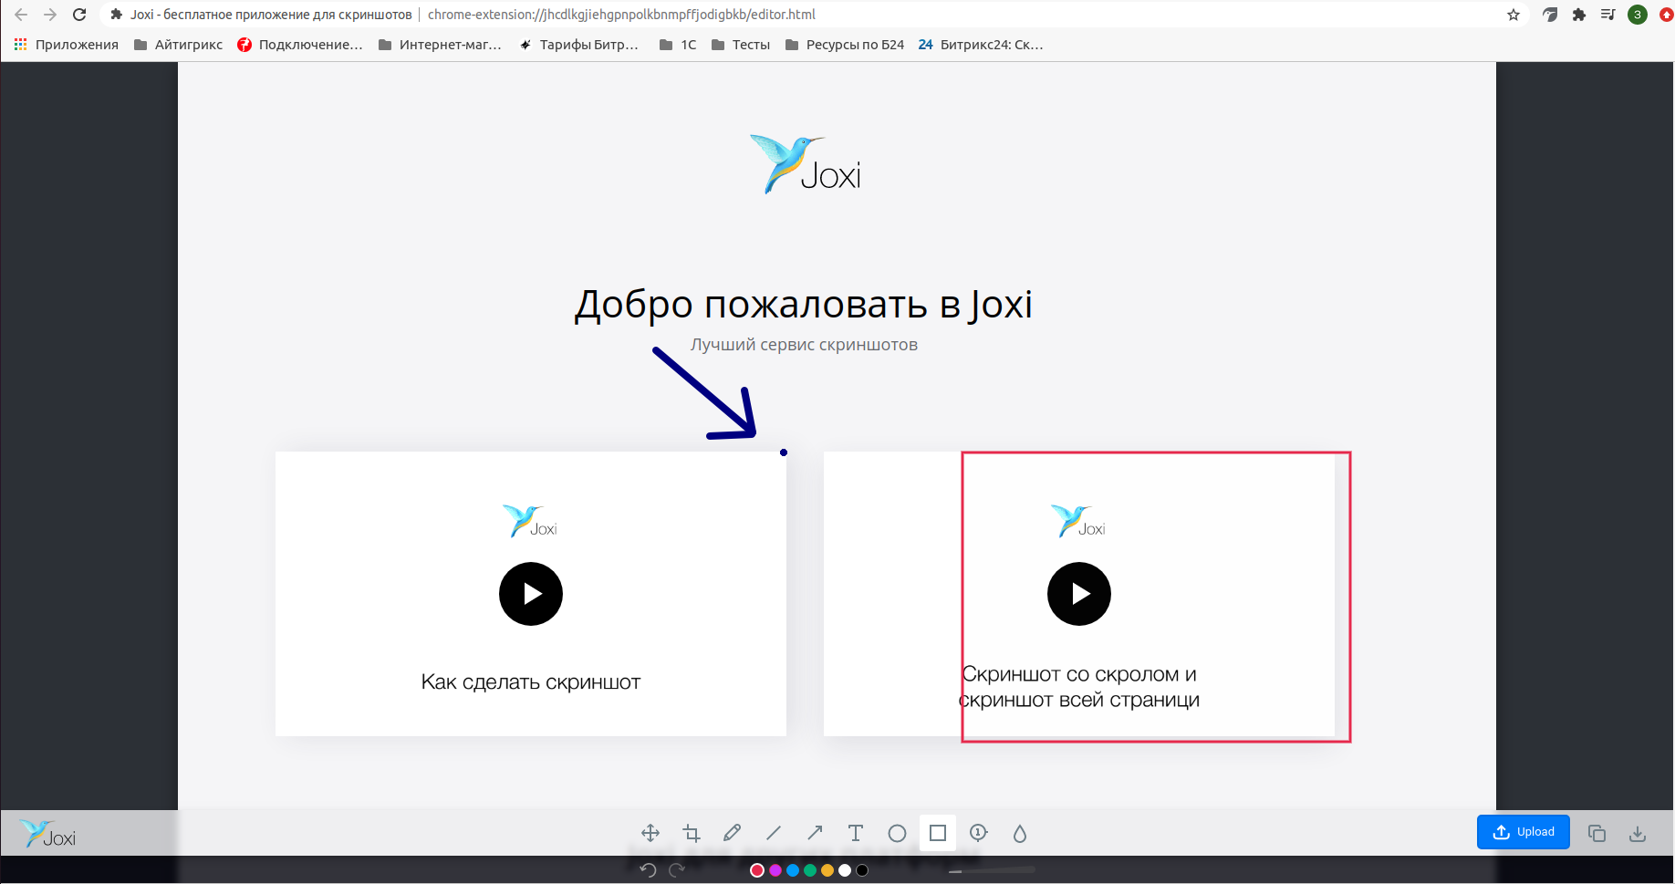Play the 'Как сделать скриншот' video

[531, 594]
